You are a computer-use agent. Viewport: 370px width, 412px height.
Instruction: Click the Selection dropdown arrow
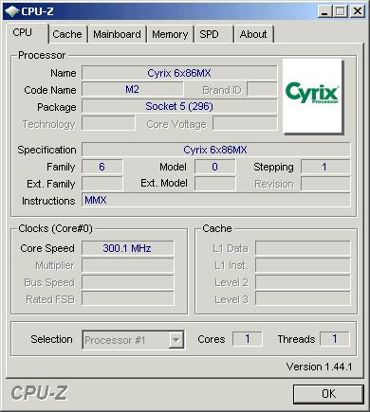tap(176, 340)
